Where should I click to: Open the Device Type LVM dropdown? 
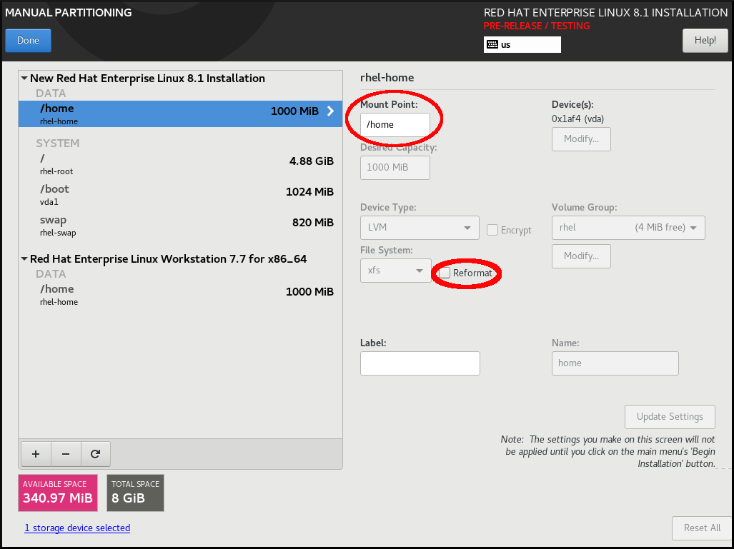419,228
